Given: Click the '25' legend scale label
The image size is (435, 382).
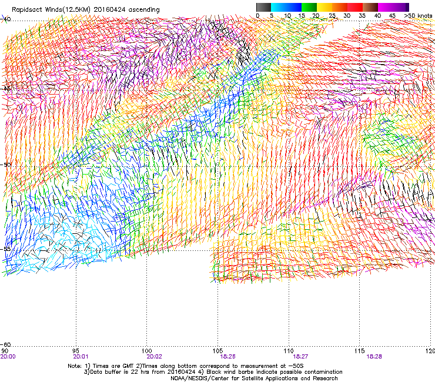Looking at the screenshot, I should 332,15.
